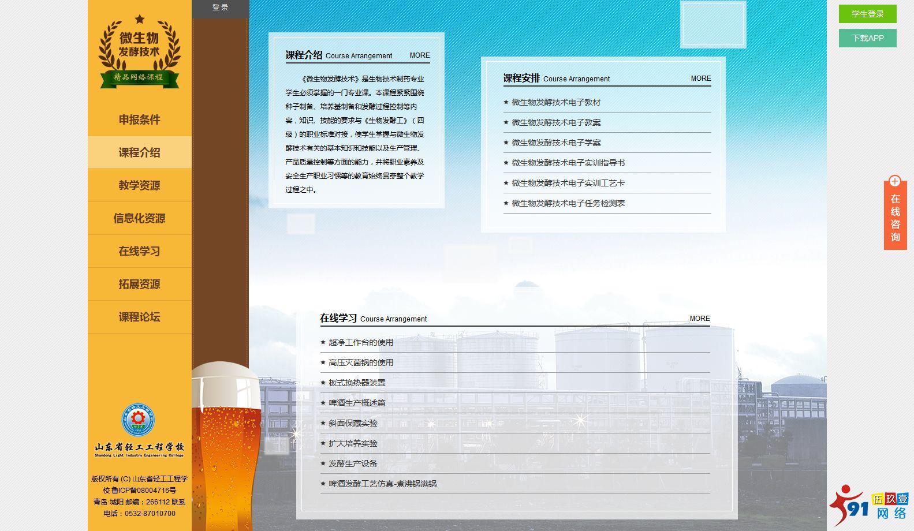The height and width of the screenshot is (531, 914).
Task: Open the 高压灭菌锅的使用 lesson
Action: [x=361, y=362]
